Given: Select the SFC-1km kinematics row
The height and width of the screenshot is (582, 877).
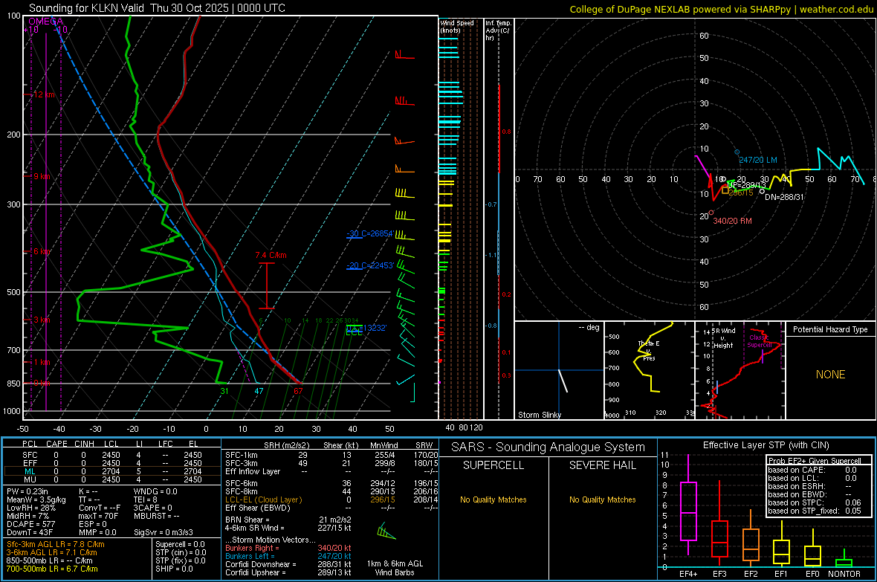Looking at the screenshot, I should [331, 455].
